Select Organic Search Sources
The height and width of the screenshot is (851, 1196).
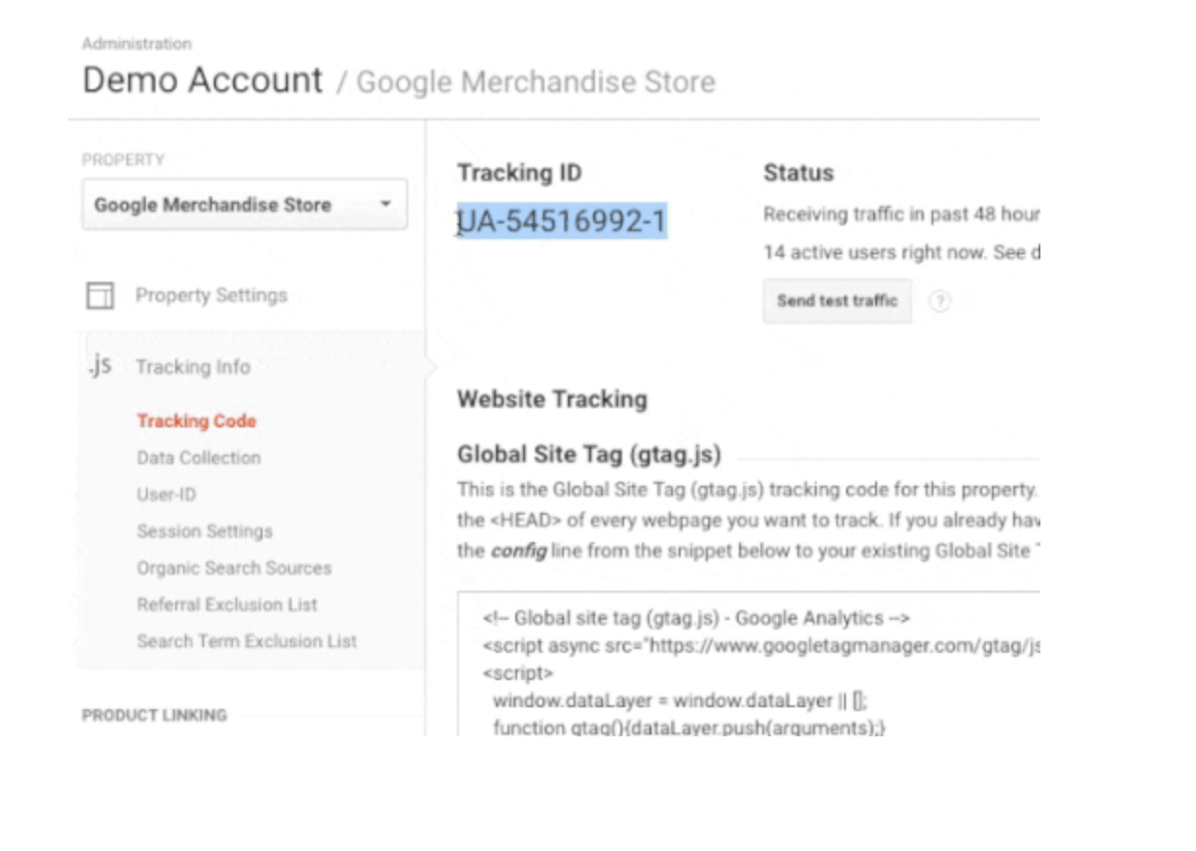tap(233, 568)
